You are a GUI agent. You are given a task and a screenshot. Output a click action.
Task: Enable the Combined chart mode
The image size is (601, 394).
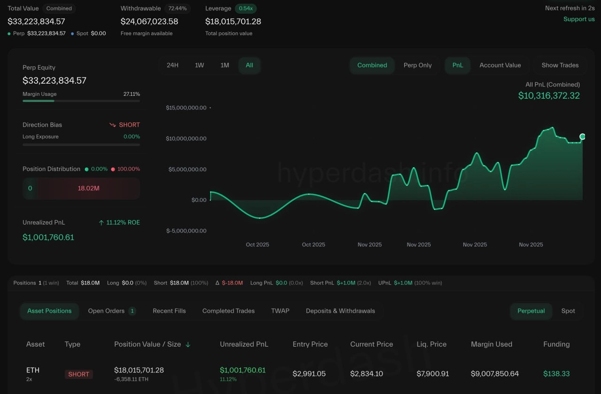pos(372,65)
